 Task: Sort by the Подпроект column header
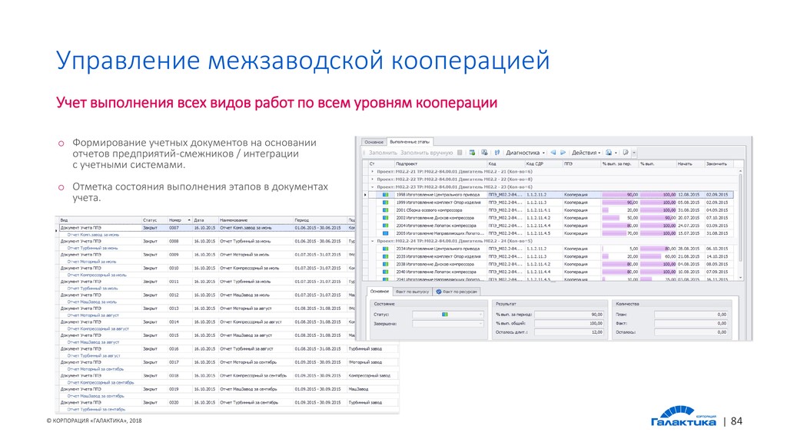[440, 164]
